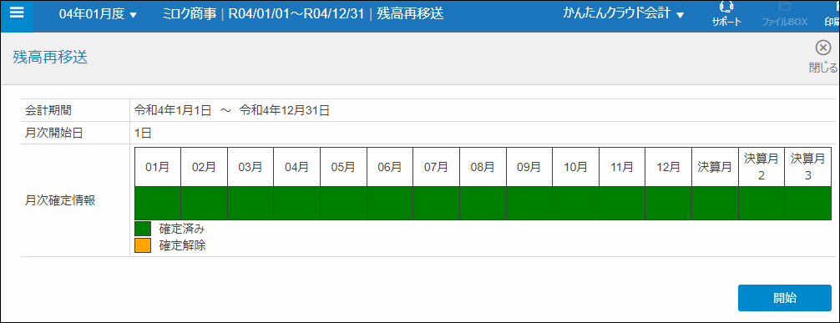This screenshot has height=323, width=840.
Task: Select the 11月 month header cell
Action: [x=622, y=167]
